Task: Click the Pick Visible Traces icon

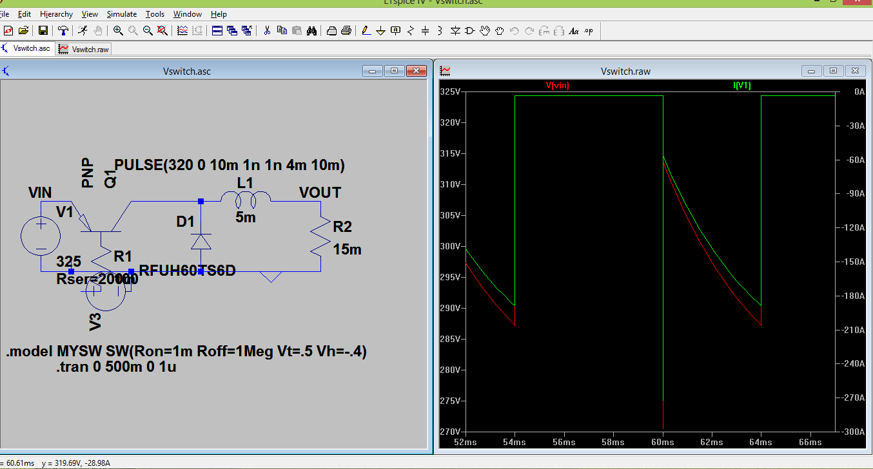Action: click(x=182, y=30)
